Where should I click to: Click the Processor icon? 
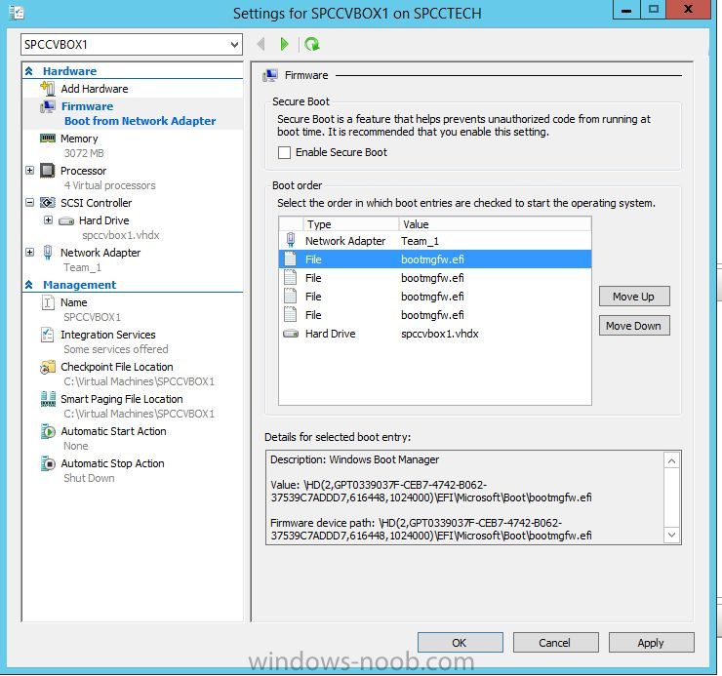coord(48,171)
